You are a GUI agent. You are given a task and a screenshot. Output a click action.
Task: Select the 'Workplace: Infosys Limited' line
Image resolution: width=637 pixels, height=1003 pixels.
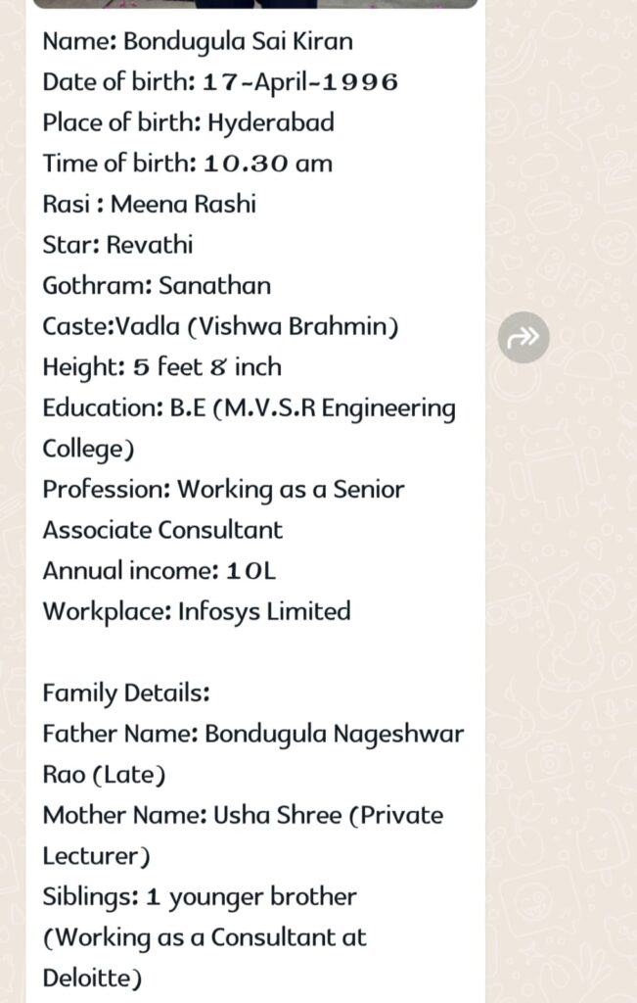pyautogui.click(x=197, y=611)
